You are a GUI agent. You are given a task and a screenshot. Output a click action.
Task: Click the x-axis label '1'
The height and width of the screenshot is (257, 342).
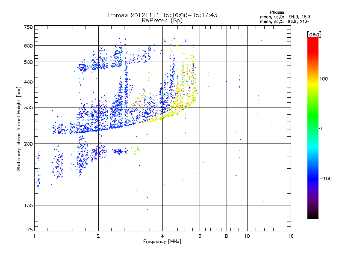click(34, 236)
